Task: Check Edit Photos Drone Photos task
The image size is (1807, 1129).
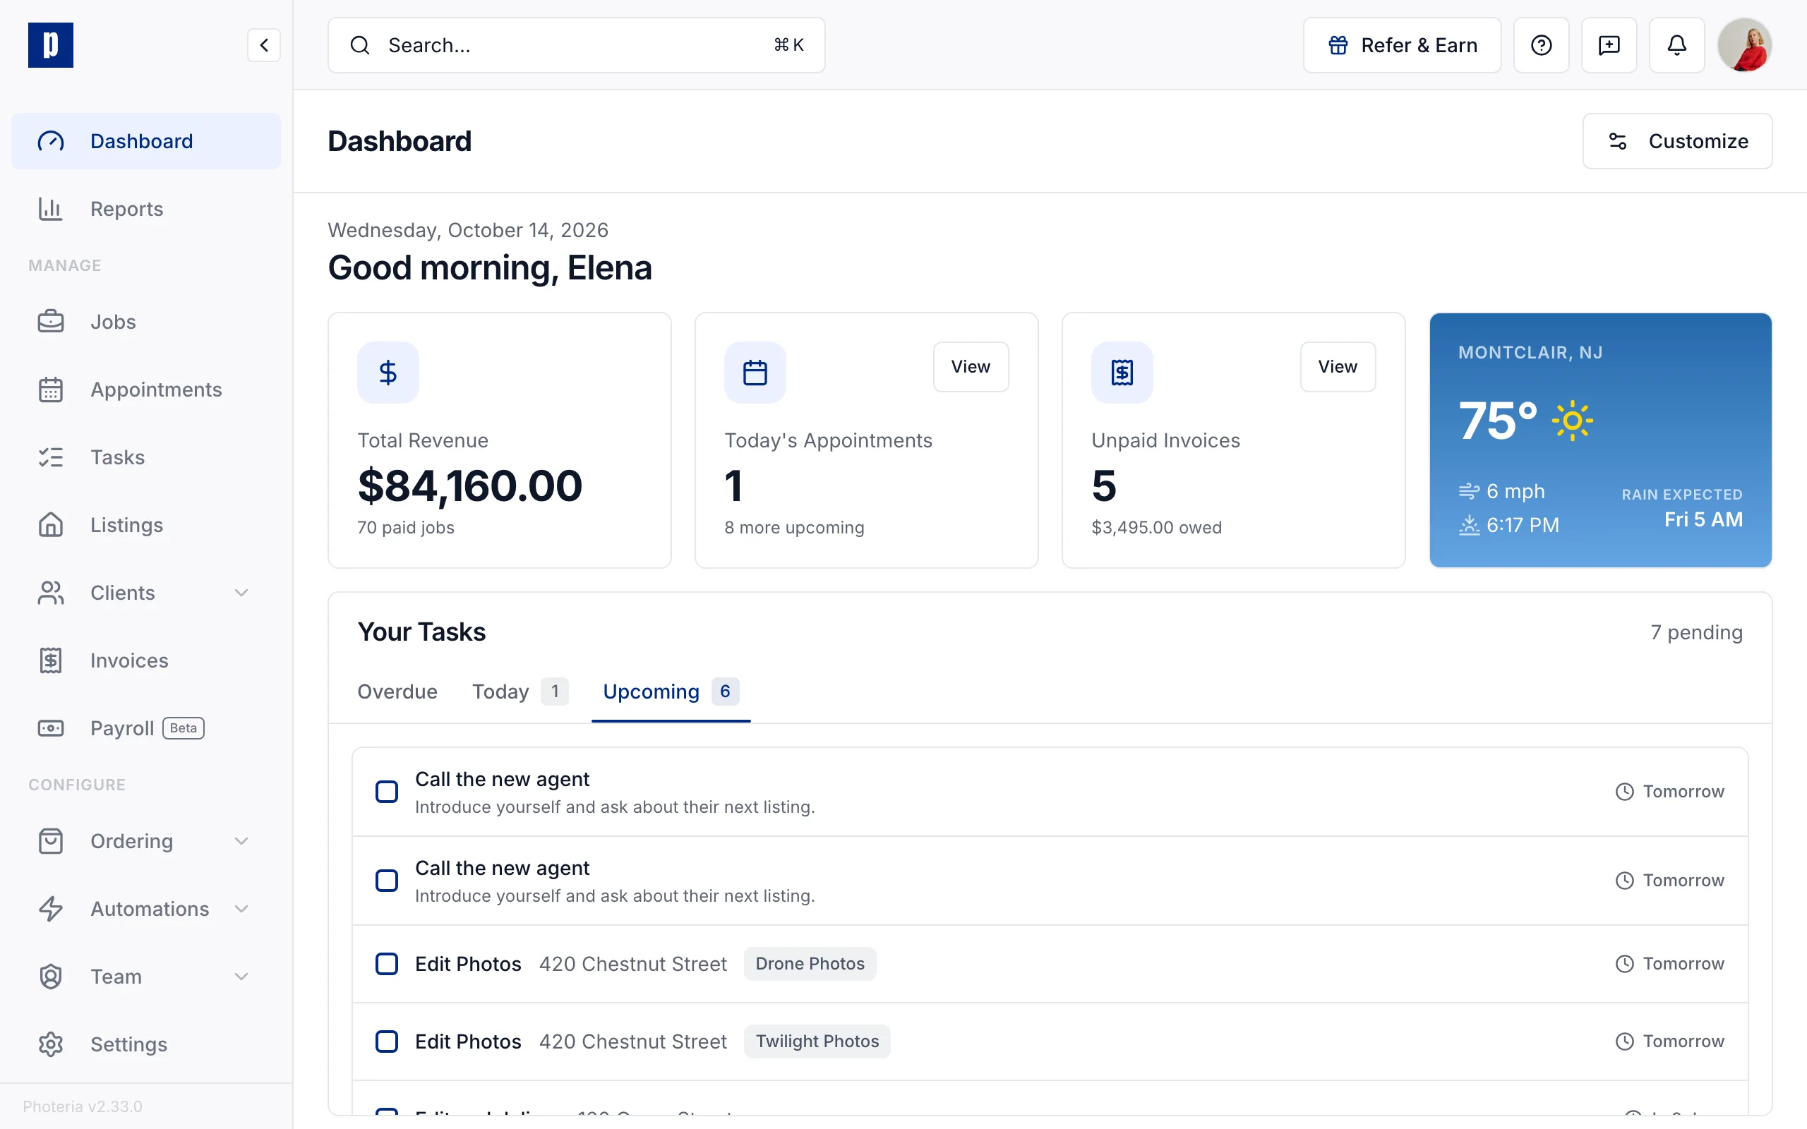Action: (387, 964)
